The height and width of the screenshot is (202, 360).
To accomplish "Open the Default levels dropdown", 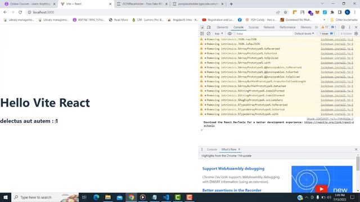I will (x=304, y=34).
